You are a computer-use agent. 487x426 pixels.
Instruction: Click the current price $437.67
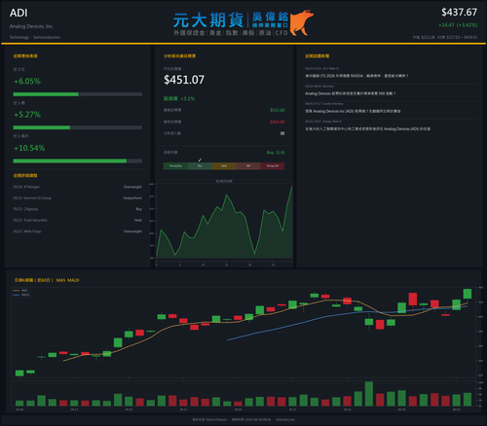pyautogui.click(x=459, y=13)
